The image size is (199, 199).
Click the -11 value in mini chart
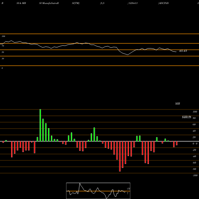pos(129,189)
